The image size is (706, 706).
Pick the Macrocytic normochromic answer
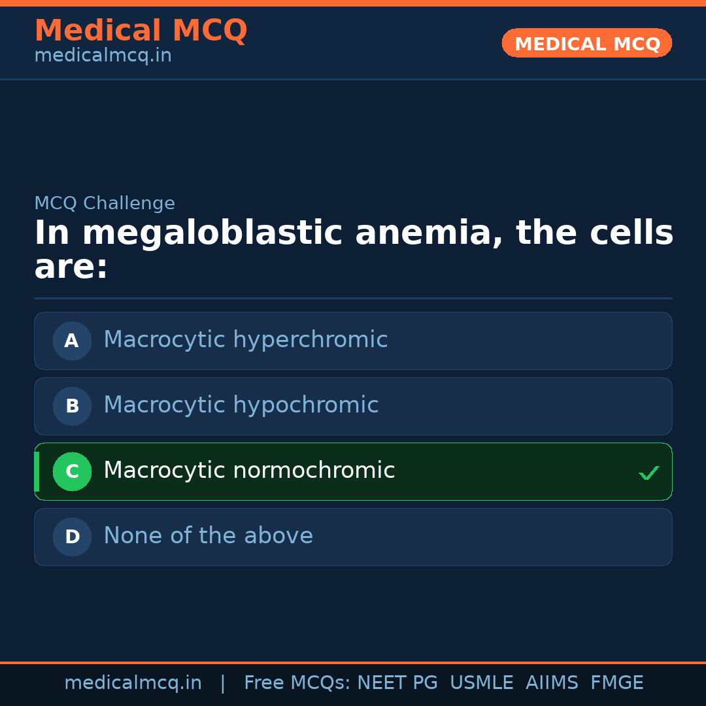(x=249, y=471)
